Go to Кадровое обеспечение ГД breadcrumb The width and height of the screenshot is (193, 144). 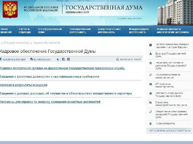[x=47, y=43]
